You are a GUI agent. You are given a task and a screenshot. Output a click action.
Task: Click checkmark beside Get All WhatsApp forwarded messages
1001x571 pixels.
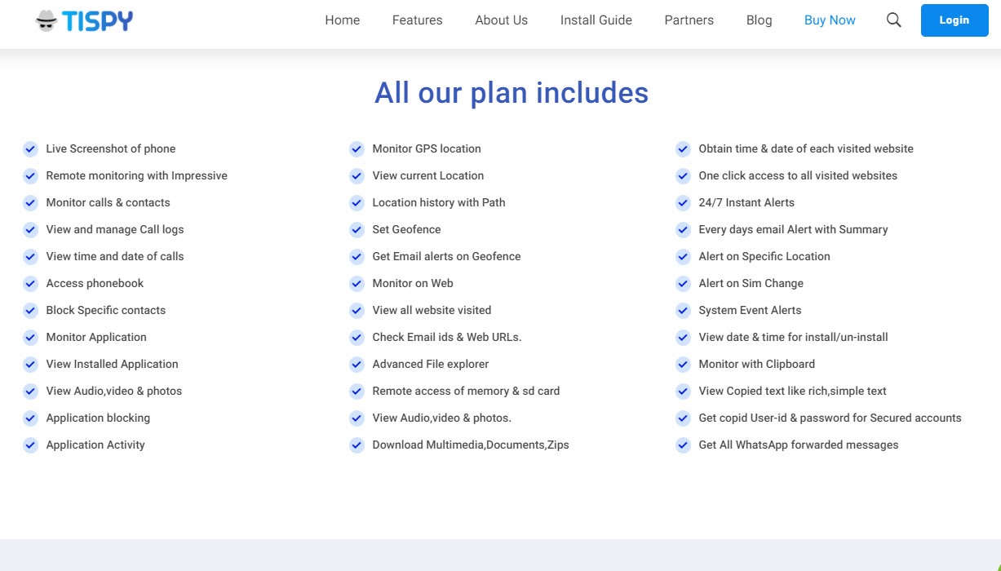click(683, 445)
